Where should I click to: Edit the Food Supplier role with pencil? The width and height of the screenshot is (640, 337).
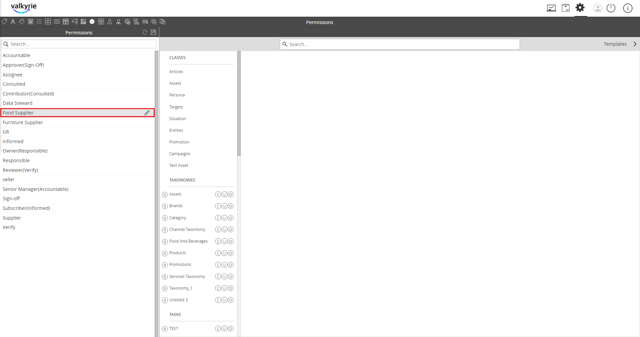coord(147,113)
